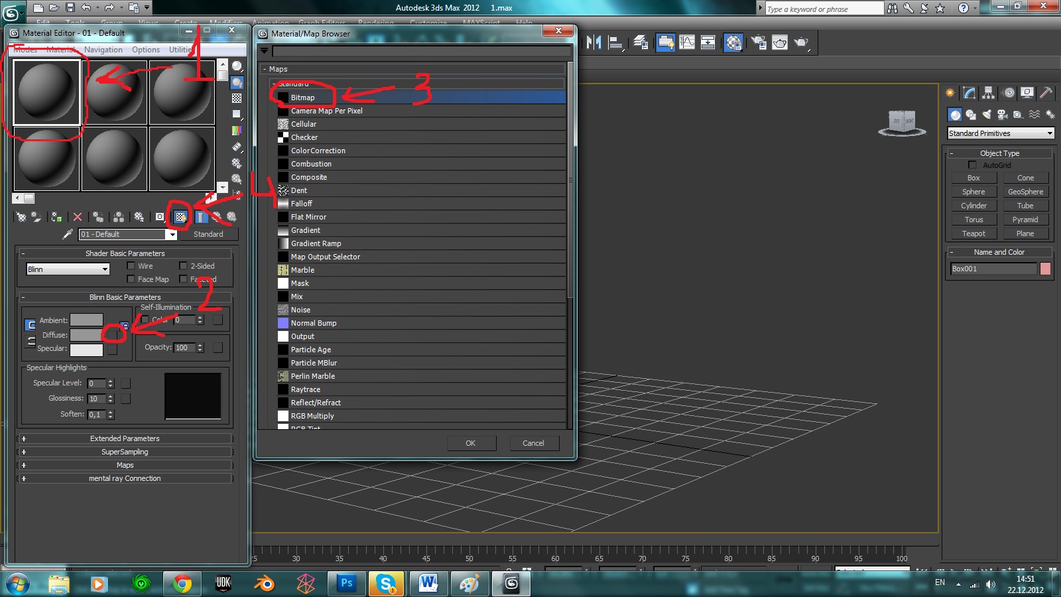Open Navigation menu in Material Editor
Viewport: 1061px width, 597px height.
pos(103,50)
